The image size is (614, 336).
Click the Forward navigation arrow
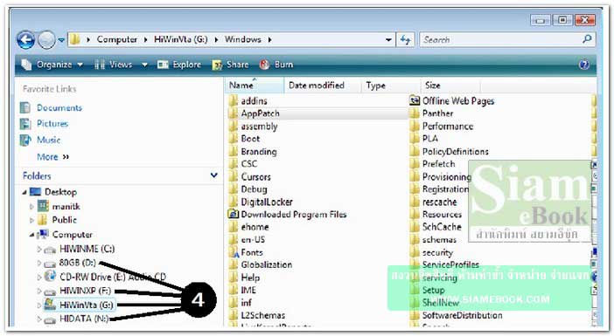[46, 40]
